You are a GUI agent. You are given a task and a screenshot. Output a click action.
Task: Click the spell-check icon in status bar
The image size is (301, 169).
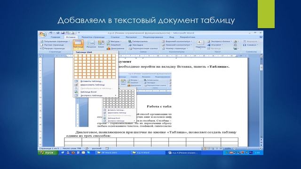pos(87,148)
